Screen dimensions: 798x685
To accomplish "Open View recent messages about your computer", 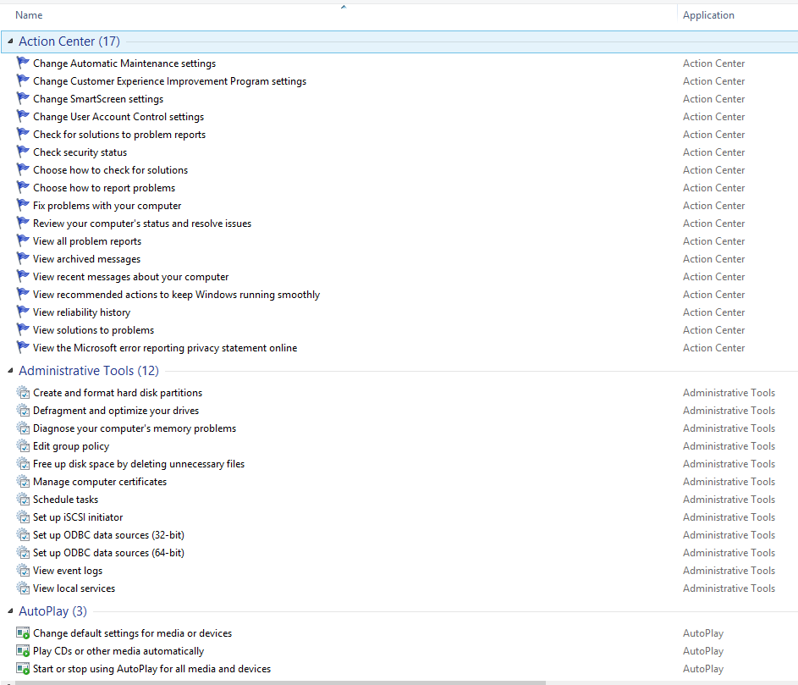I will (131, 277).
